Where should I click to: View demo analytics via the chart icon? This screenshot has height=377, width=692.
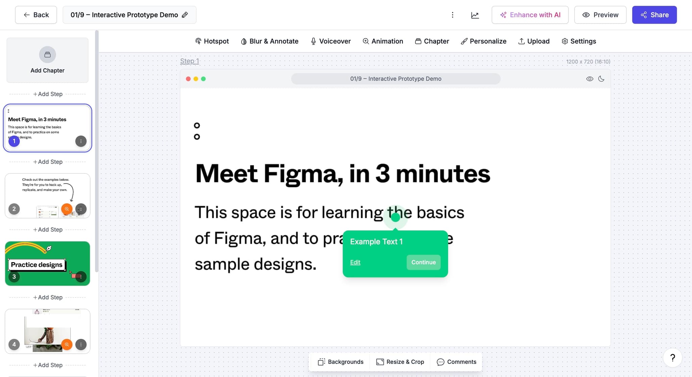click(x=475, y=15)
